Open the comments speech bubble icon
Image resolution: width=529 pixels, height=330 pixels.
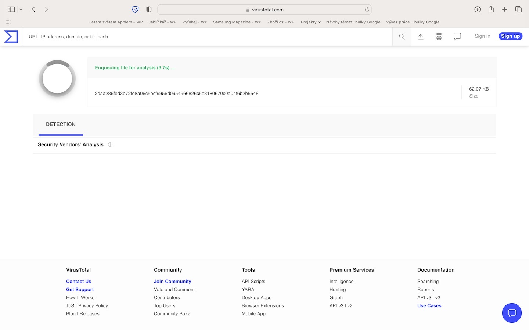click(x=457, y=37)
